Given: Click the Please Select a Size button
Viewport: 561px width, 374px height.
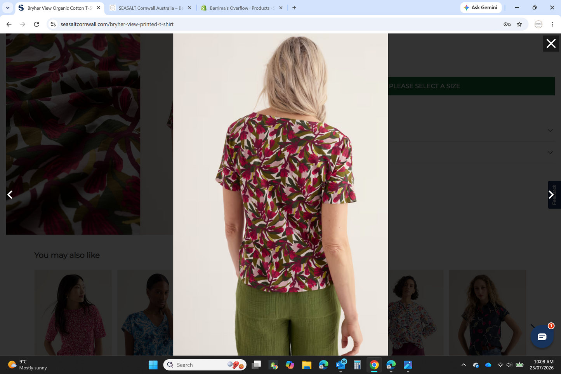Looking at the screenshot, I should click(x=471, y=86).
